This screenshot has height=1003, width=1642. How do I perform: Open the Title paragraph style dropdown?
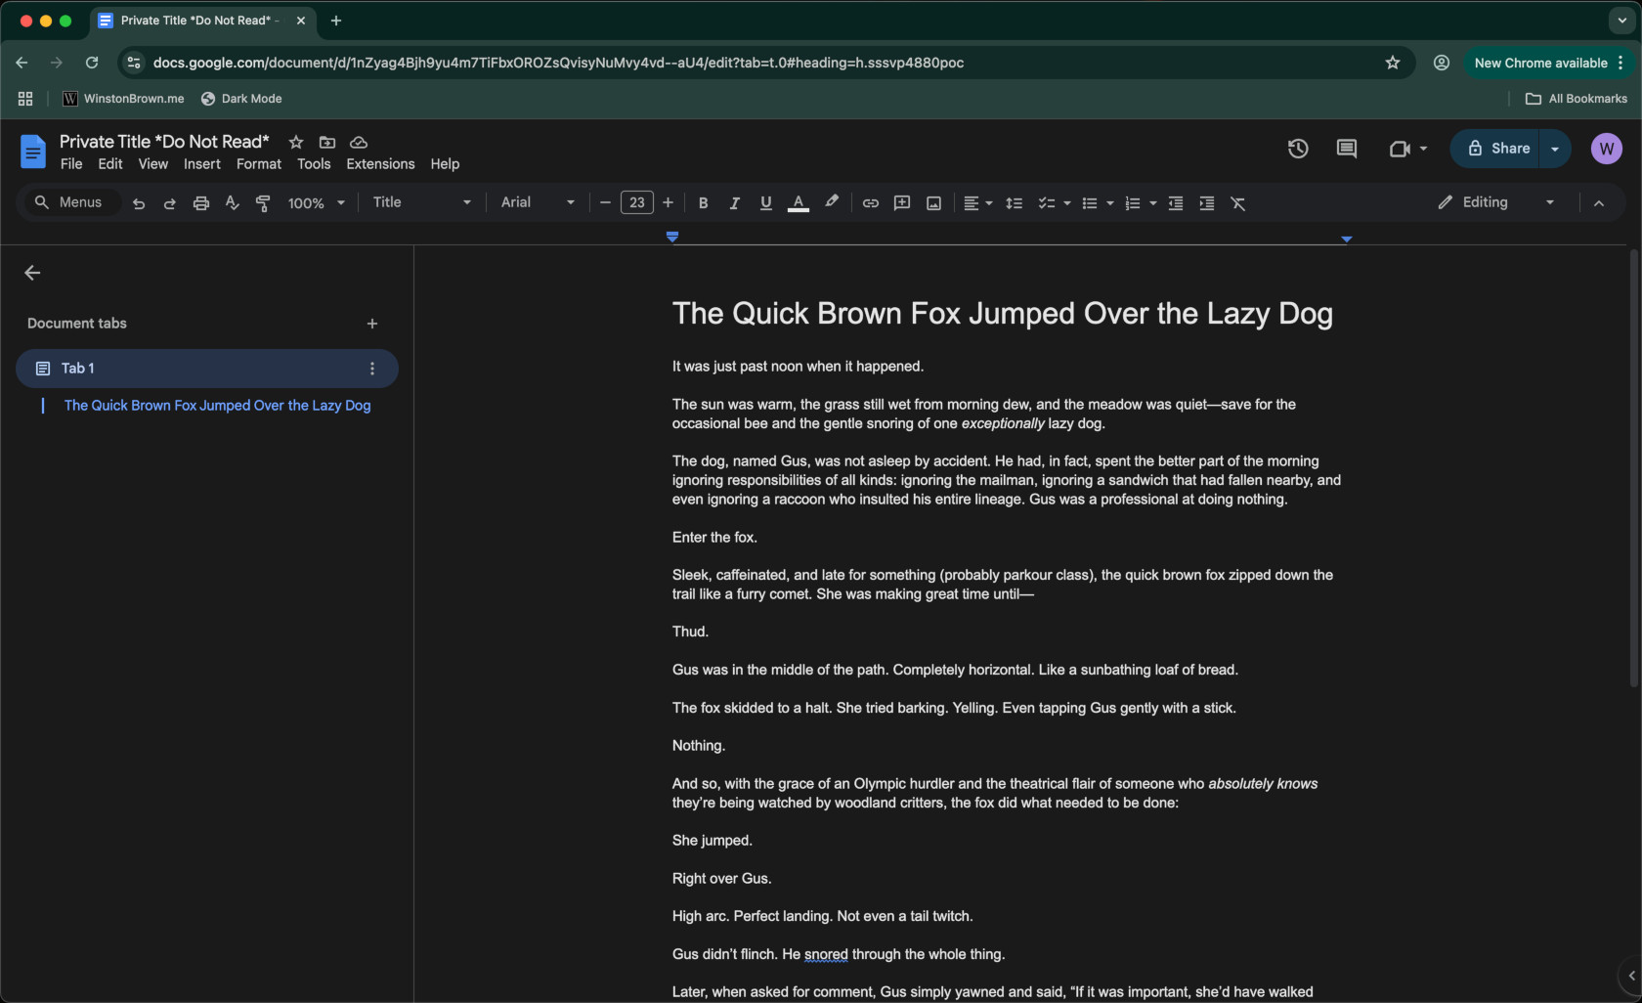tap(421, 202)
